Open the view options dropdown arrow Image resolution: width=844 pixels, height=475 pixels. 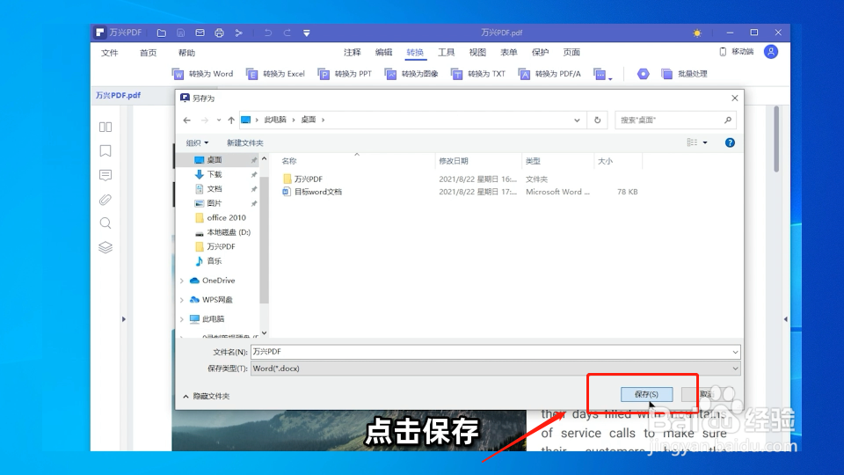pyautogui.click(x=705, y=142)
